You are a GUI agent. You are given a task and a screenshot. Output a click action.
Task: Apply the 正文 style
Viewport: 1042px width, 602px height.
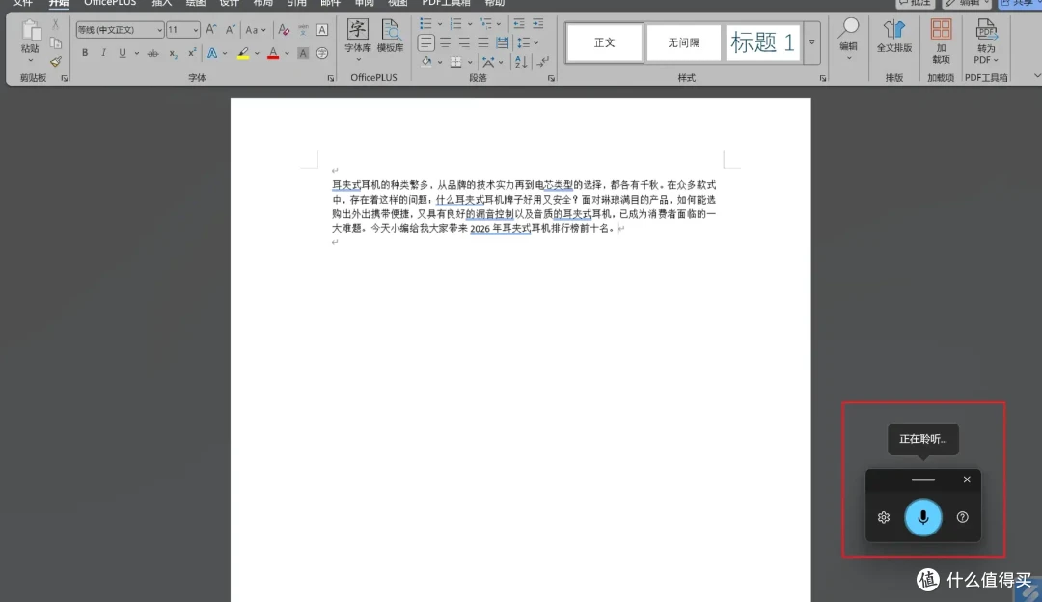click(x=605, y=42)
